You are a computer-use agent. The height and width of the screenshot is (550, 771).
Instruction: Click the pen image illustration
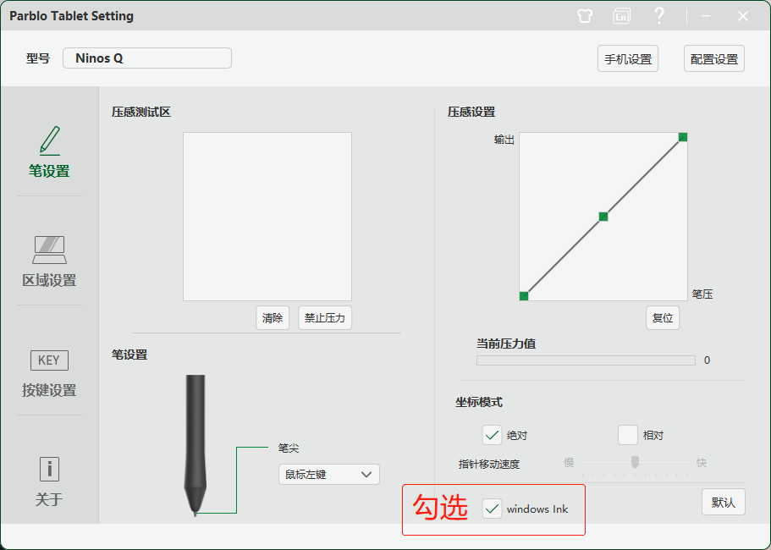click(x=196, y=445)
